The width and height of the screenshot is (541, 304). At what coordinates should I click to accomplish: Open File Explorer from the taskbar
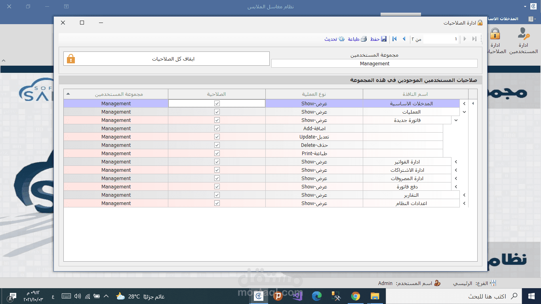click(375, 296)
